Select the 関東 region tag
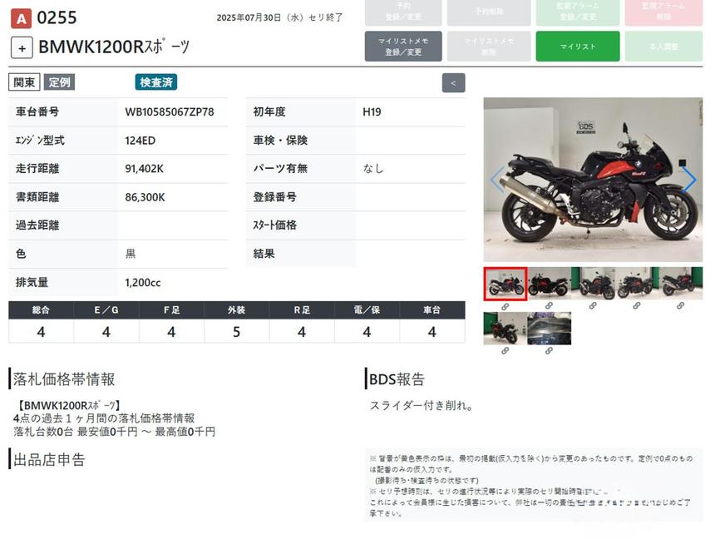 [x=24, y=82]
